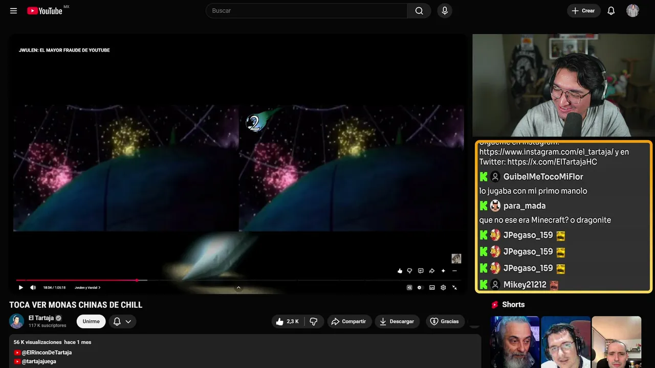The height and width of the screenshot is (368, 655).
Task: Switch player view mode next to settings gear
Action: [432, 288]
